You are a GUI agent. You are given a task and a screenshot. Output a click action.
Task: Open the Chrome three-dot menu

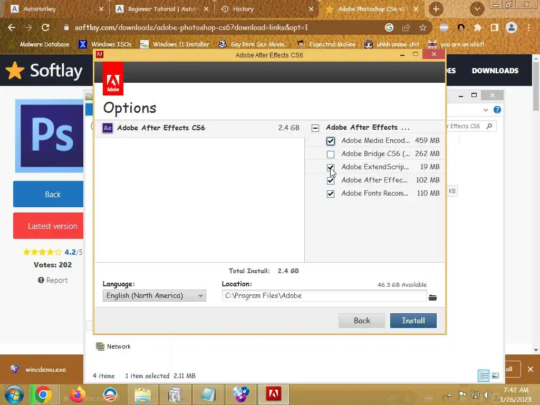pos(528,27)
